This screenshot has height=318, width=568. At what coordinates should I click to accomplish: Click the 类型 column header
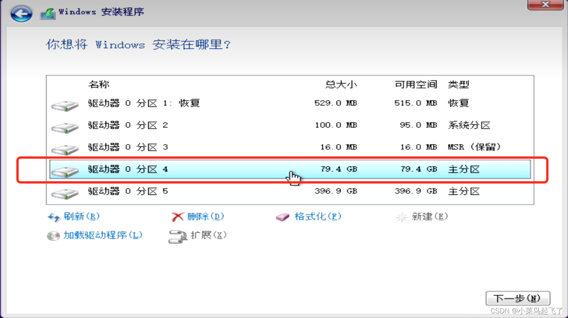[x=459, y=84]
